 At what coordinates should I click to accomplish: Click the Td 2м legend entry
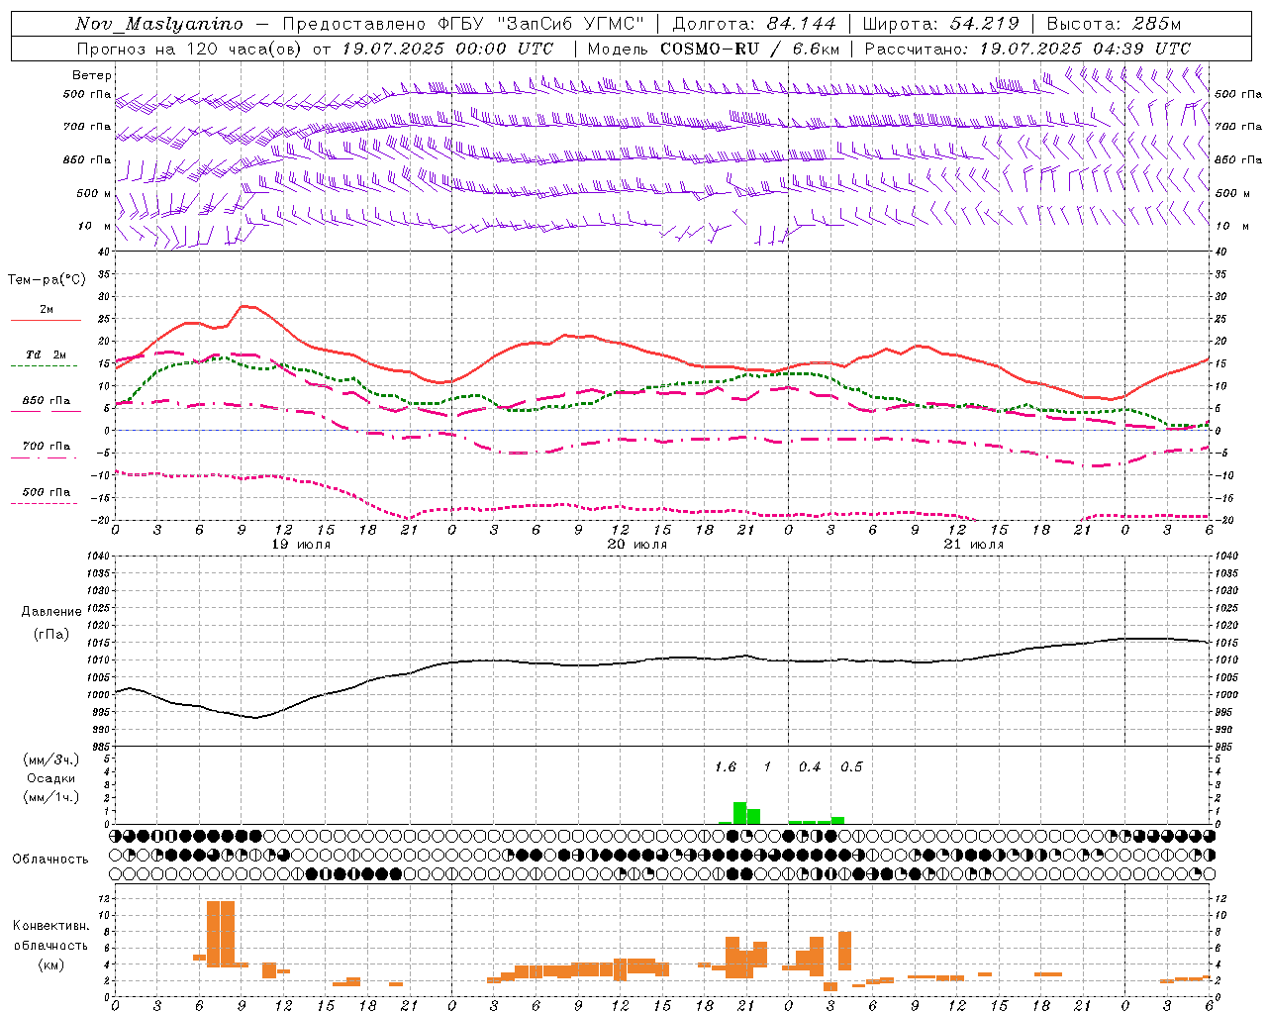[46, 355]
